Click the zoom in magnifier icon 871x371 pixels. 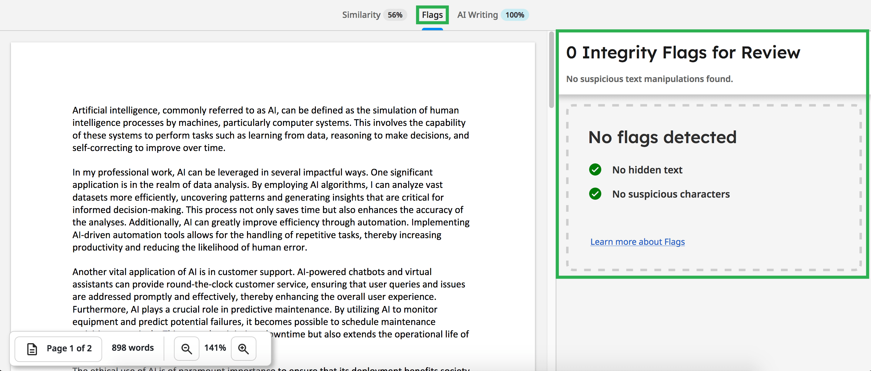click(x=243, y=348)
